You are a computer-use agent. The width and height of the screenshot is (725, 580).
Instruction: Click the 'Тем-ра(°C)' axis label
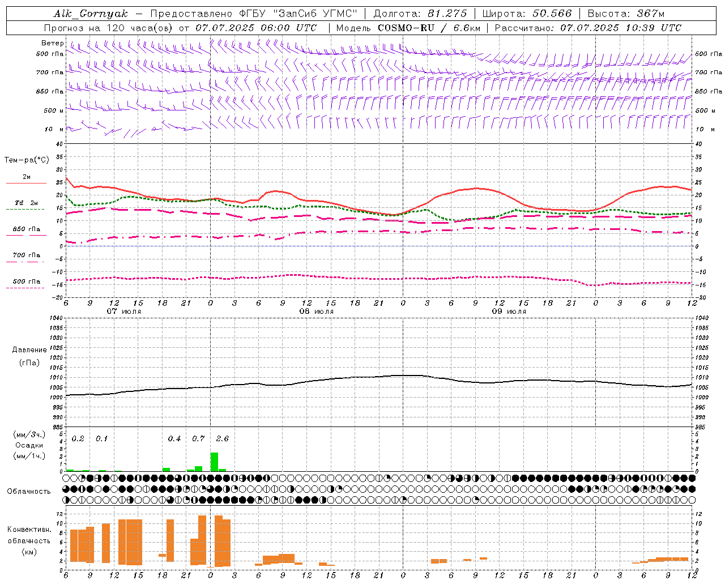point(27,160)
